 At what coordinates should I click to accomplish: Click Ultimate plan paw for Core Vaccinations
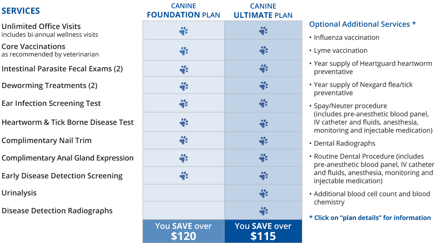[263, 51]
